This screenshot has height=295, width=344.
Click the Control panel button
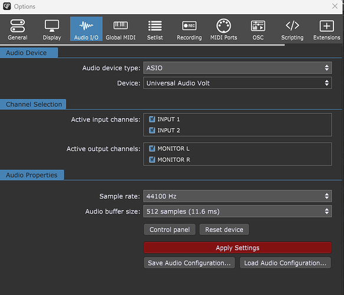pyautogui.click(x=169, y=230)
